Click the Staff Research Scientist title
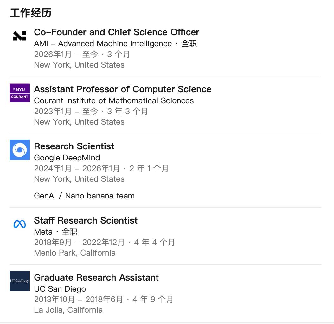The width and height of the screenshot is (334, 324). tap(86, 220)
